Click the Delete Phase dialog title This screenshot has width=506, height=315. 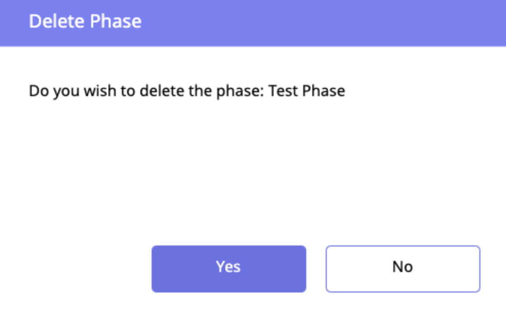(x=85, y=21)
